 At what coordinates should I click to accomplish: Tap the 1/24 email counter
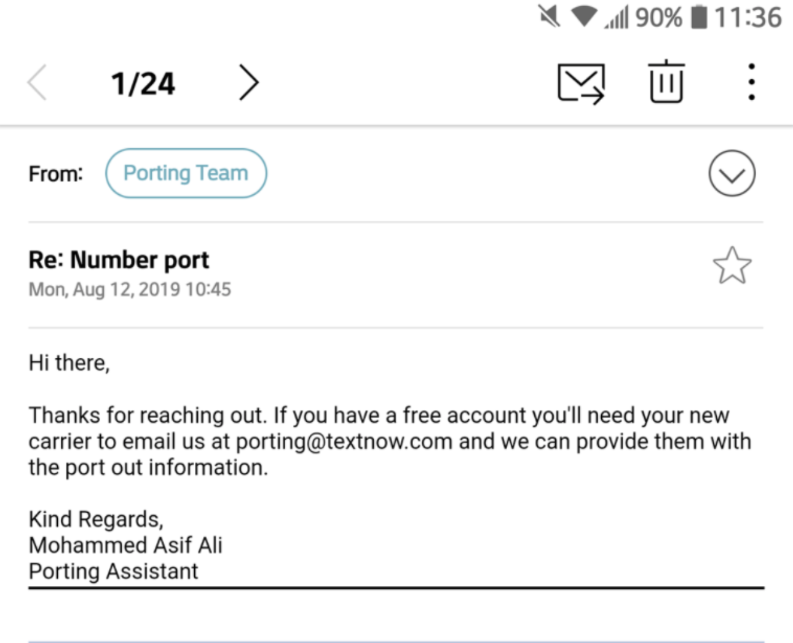tap(143, 84)
